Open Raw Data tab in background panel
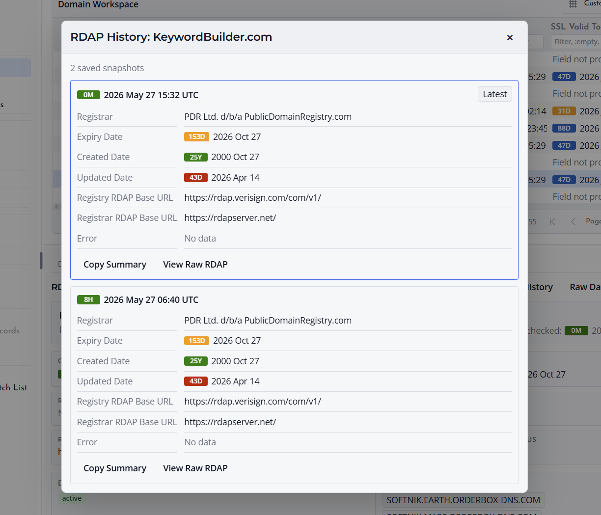601x515 pixels. (x=585, y=287)
